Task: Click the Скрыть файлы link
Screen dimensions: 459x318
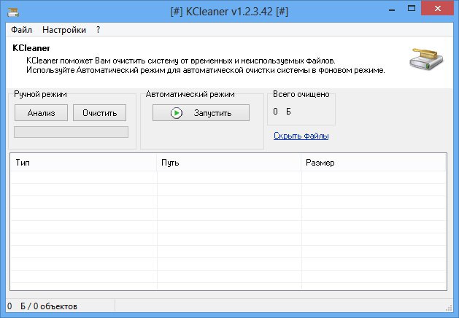Action: coord(301,136)
